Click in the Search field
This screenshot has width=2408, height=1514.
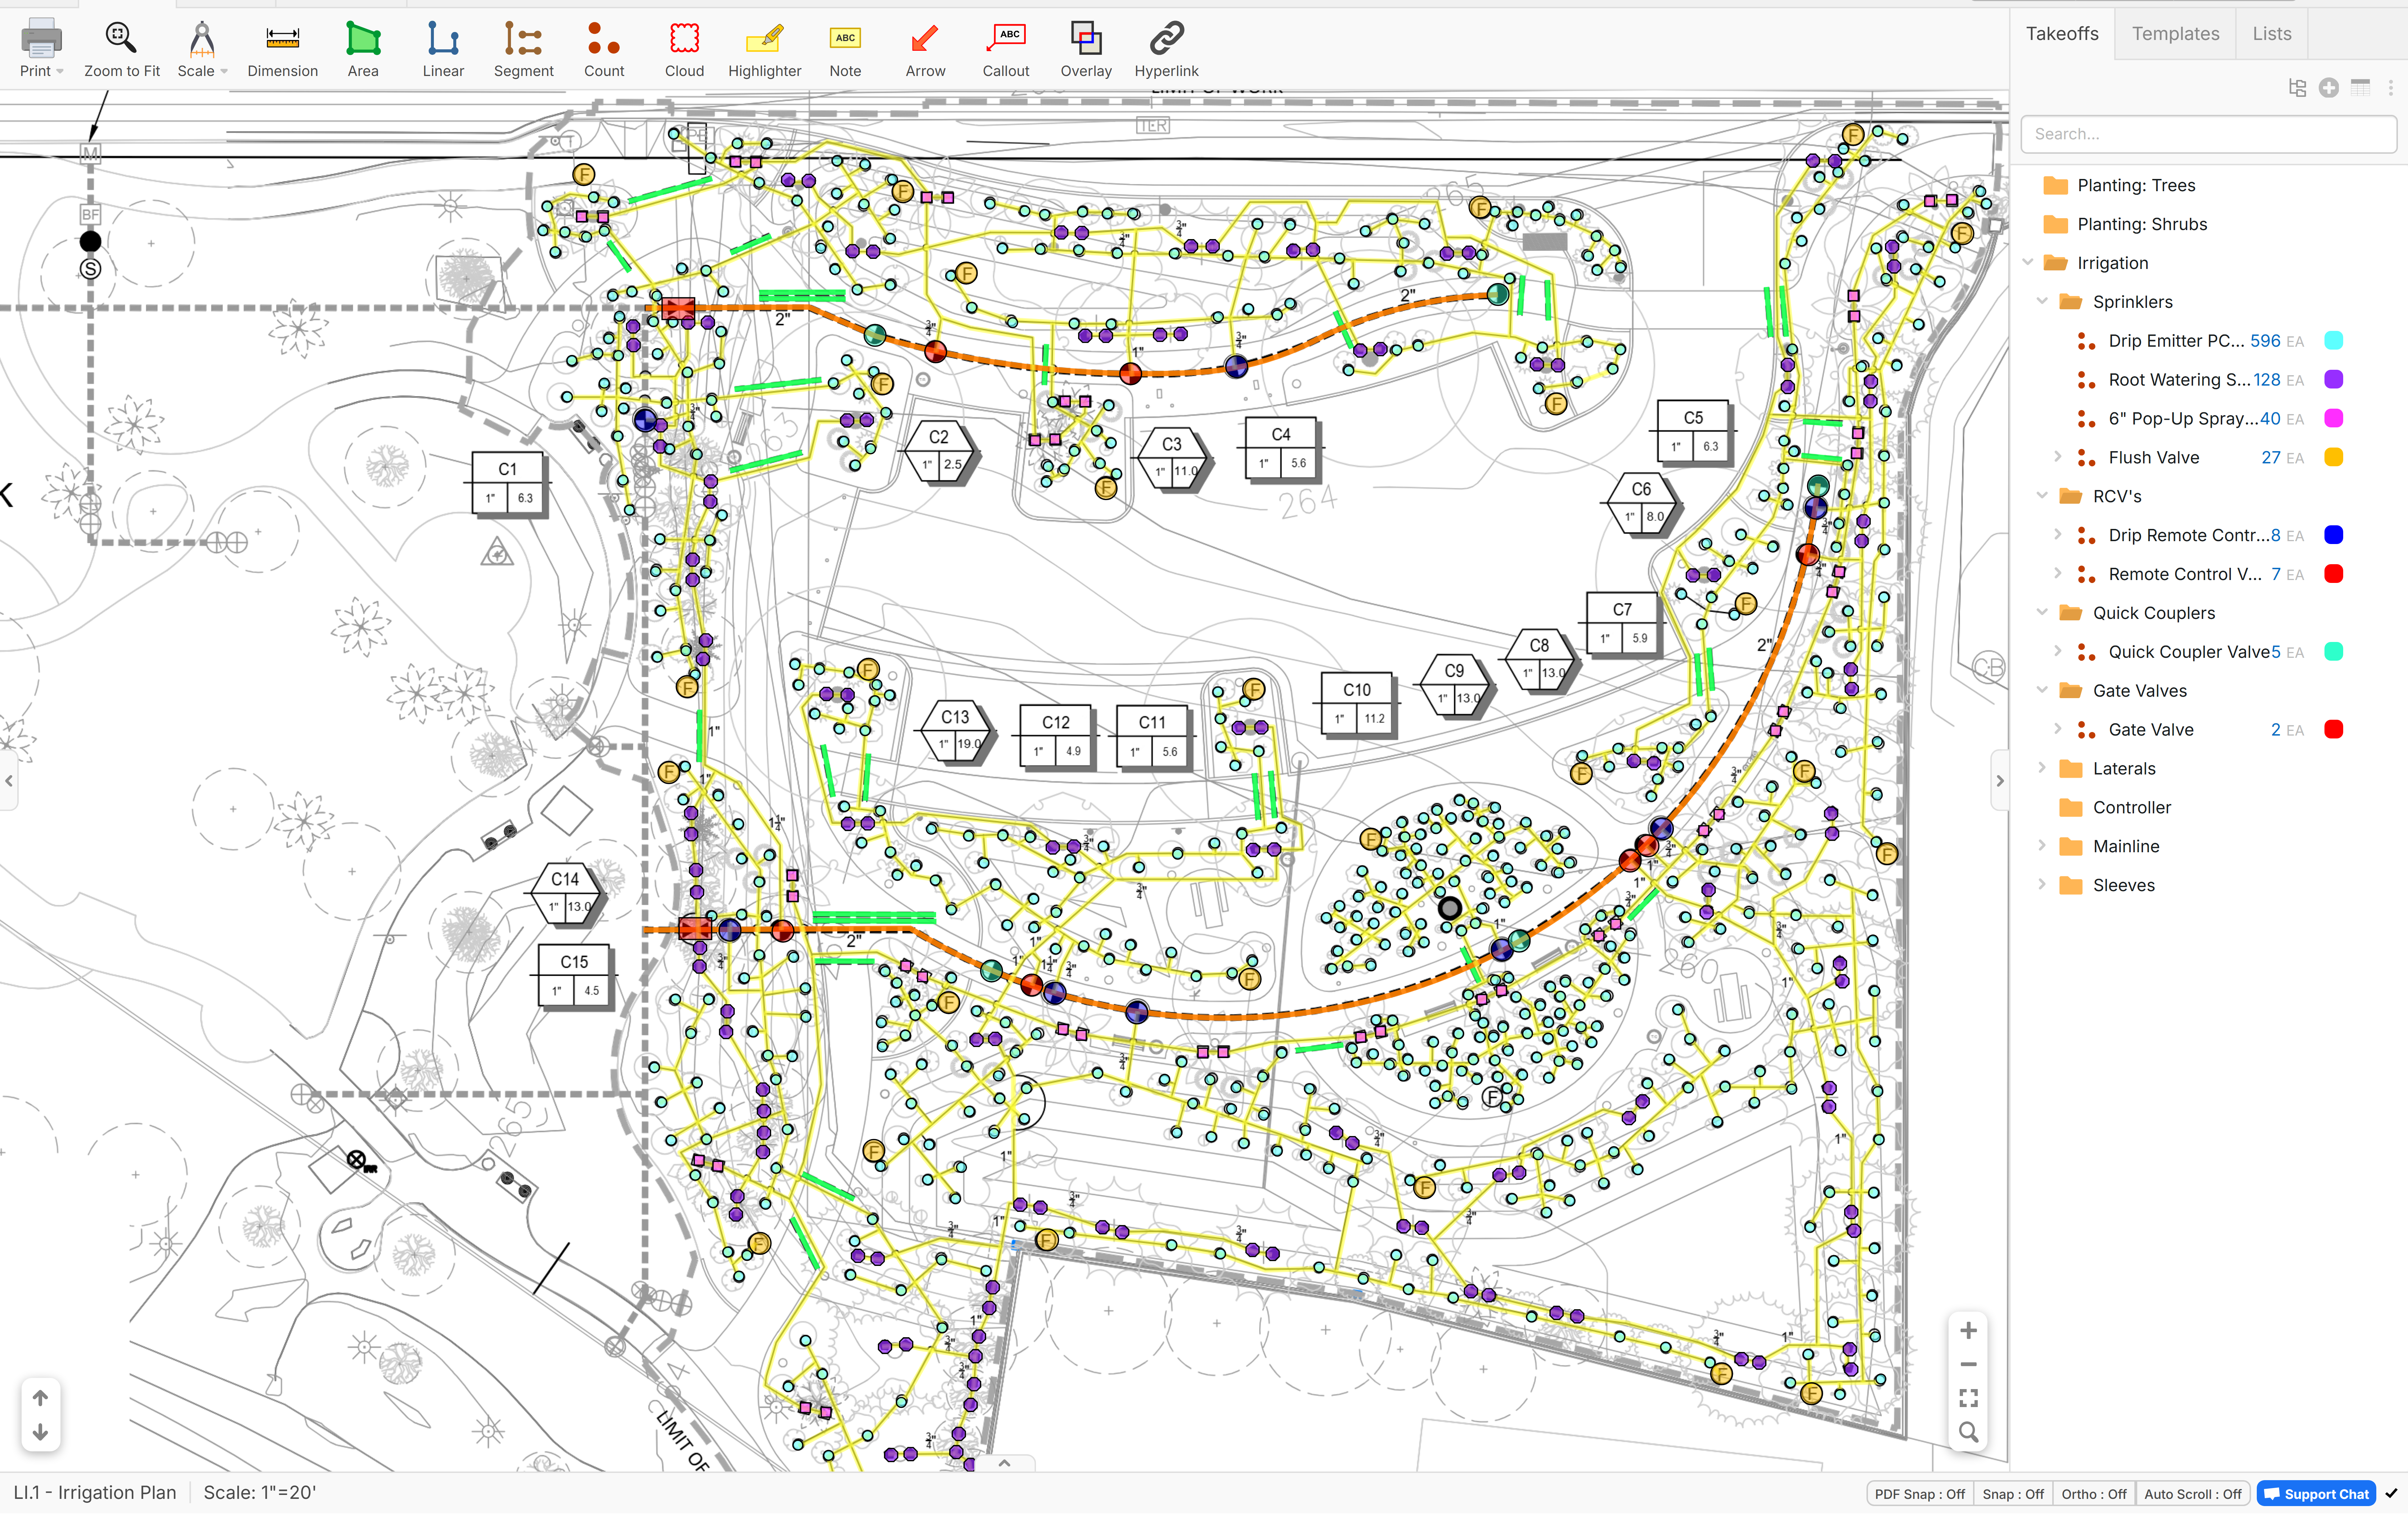2208,134
